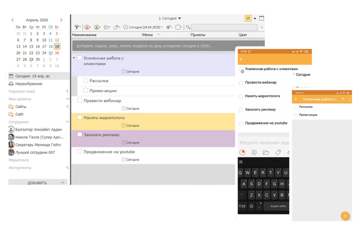The height and width of the screenshot is (239, 364).
Task: Tap the orange plus floating button
Action: 345,216
